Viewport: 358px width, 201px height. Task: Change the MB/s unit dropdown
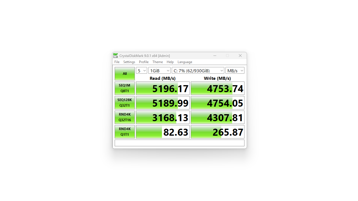pyautogui.click(x=235, y=71)
